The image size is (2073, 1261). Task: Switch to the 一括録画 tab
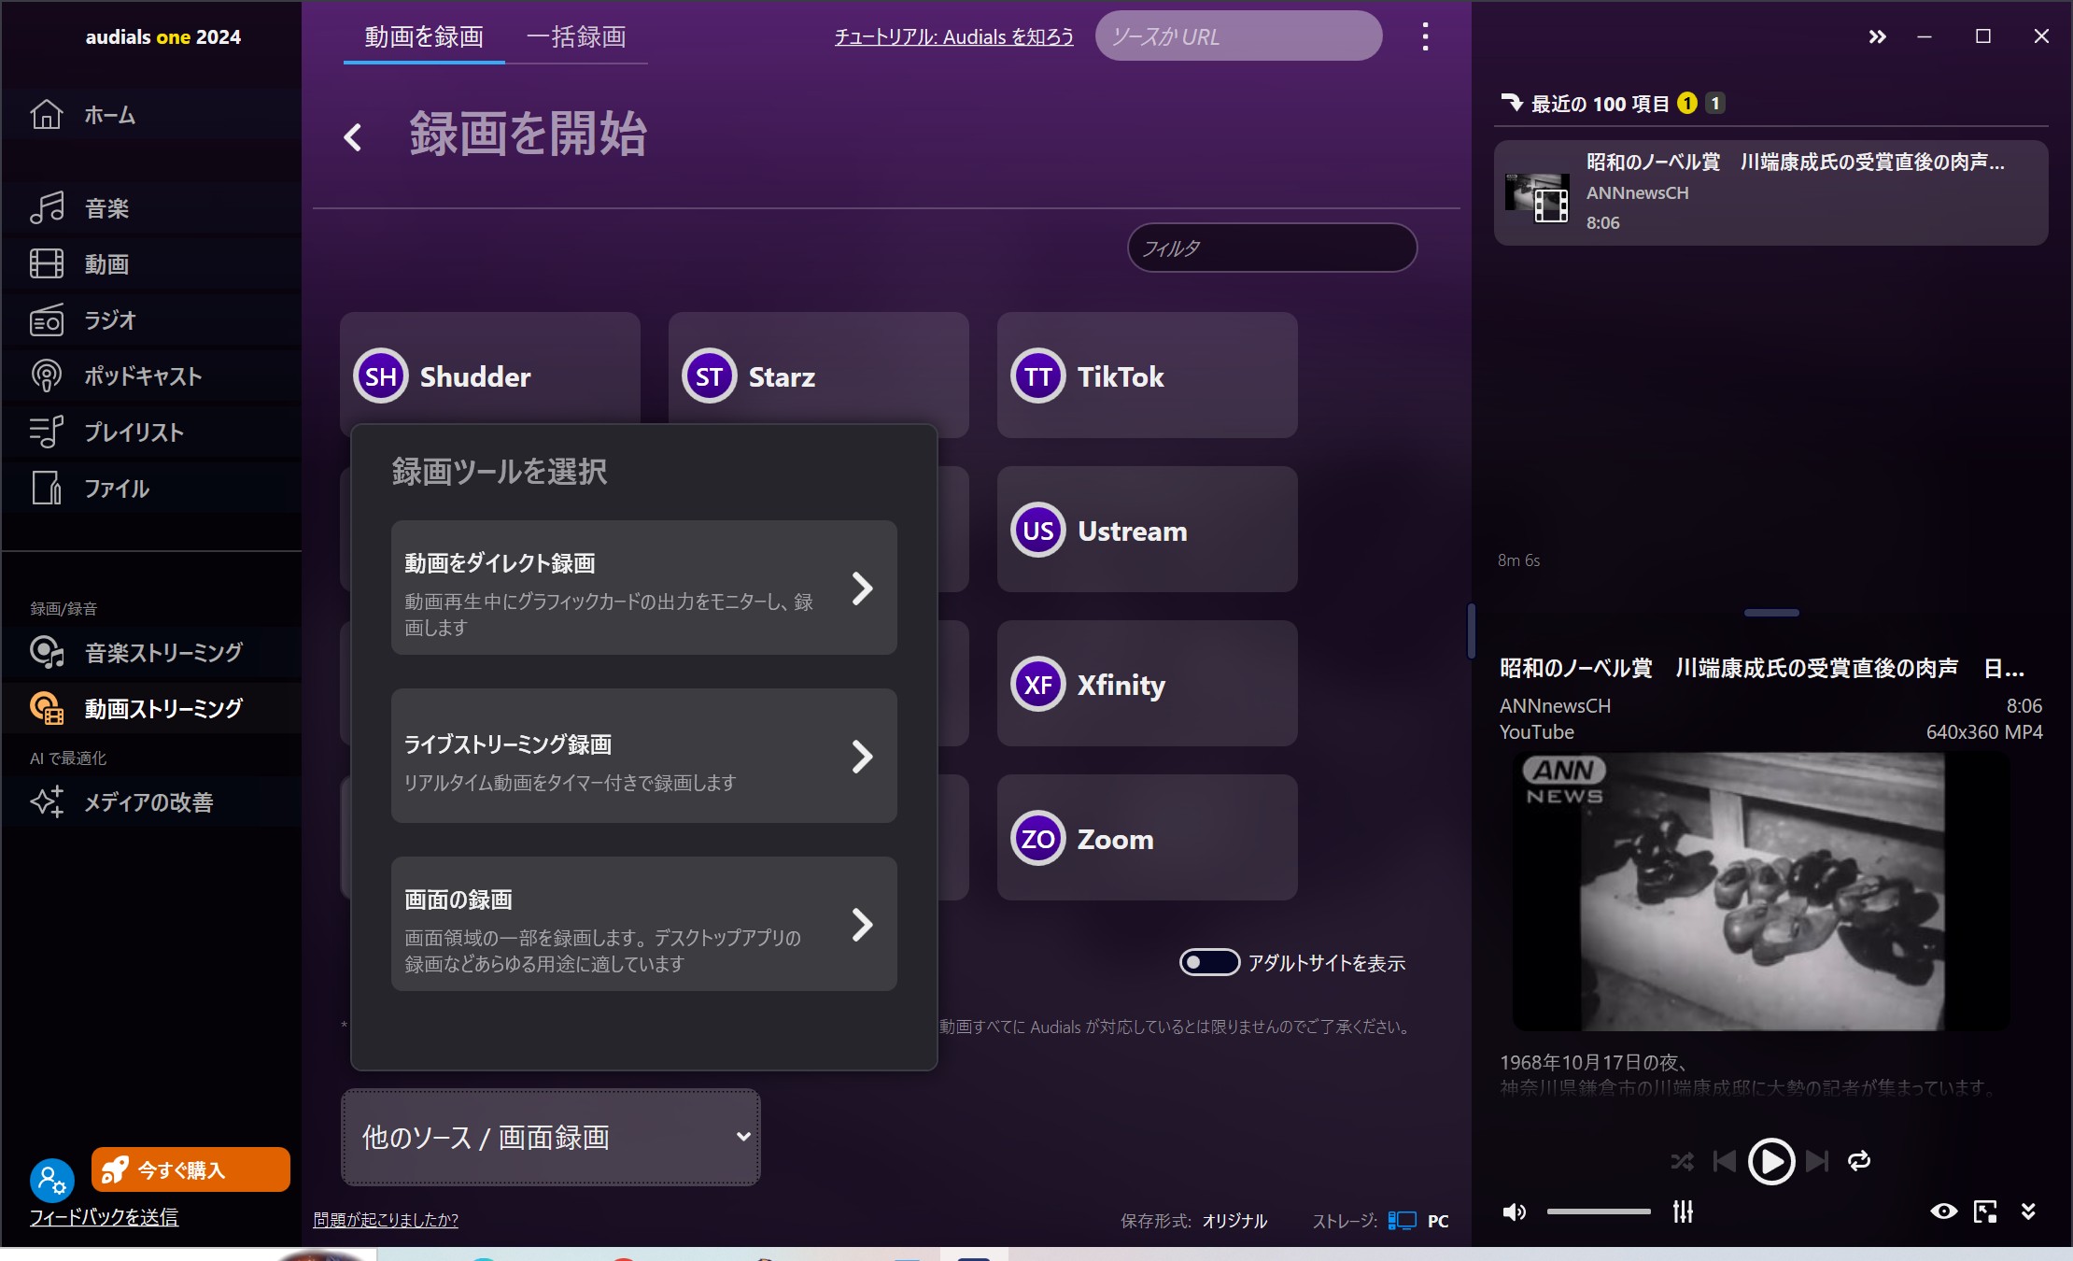click(x=576, y=36)
